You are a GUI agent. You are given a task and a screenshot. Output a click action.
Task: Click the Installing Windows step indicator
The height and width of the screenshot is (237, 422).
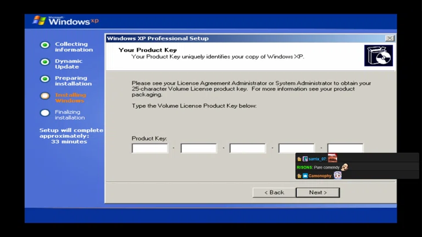point(45,96)
